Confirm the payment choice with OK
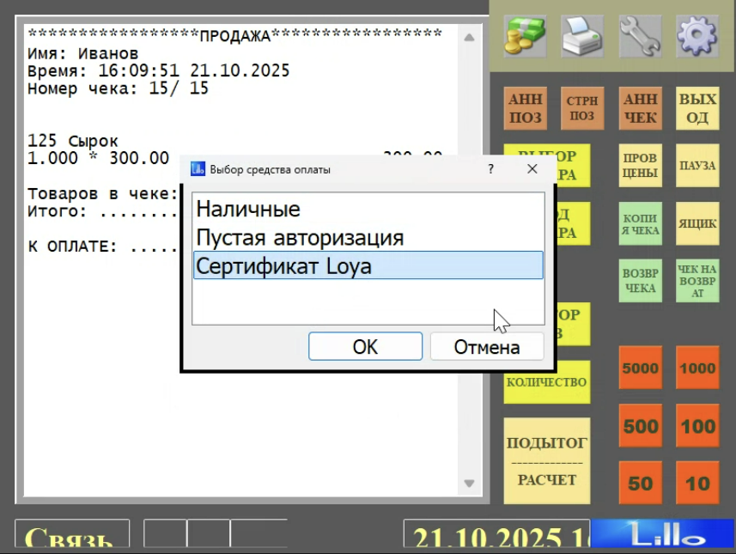This screenshot has width=736, height=554. tap(365, 347)
